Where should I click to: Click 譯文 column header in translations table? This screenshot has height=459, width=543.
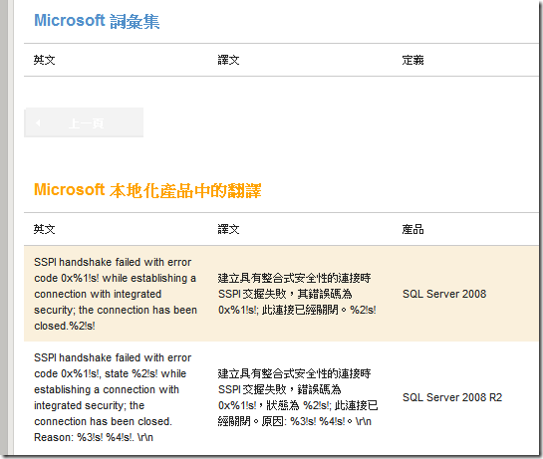[x=228, y=229]
